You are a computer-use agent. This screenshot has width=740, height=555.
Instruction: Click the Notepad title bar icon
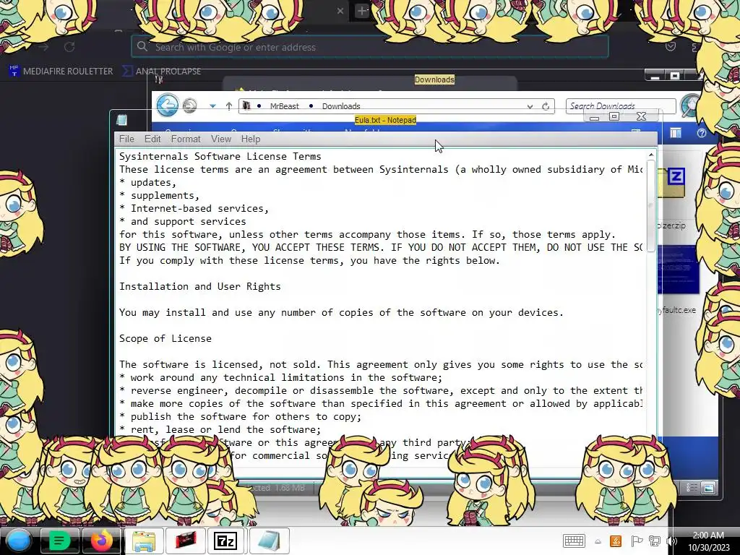pyautogui.click(x=121, y=120)
